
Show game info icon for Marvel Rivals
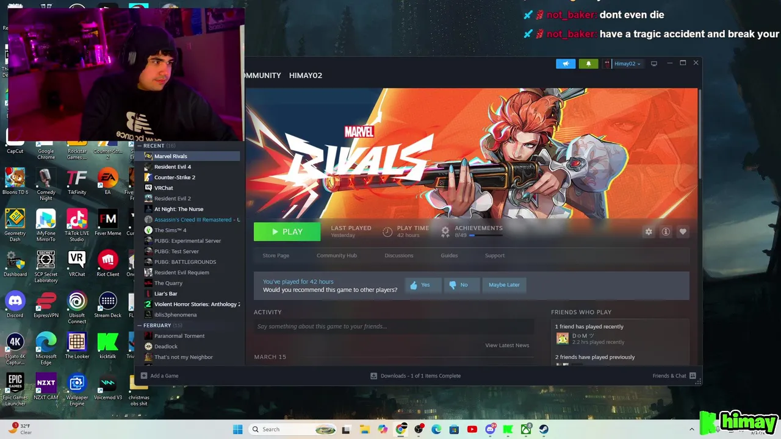tap(666, 232)
